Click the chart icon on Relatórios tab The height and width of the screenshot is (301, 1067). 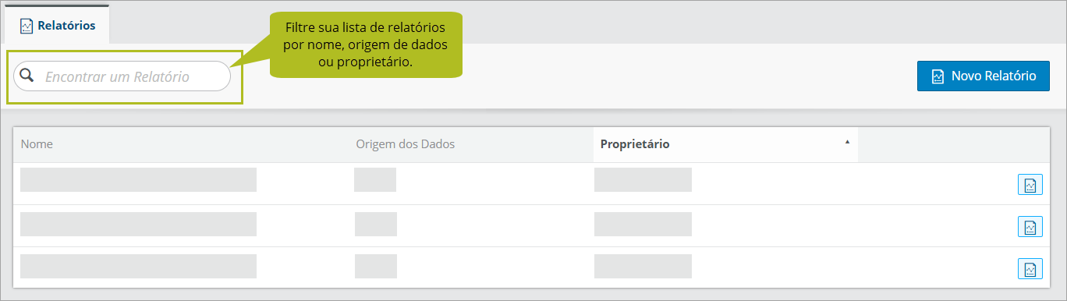click(27, 26)
